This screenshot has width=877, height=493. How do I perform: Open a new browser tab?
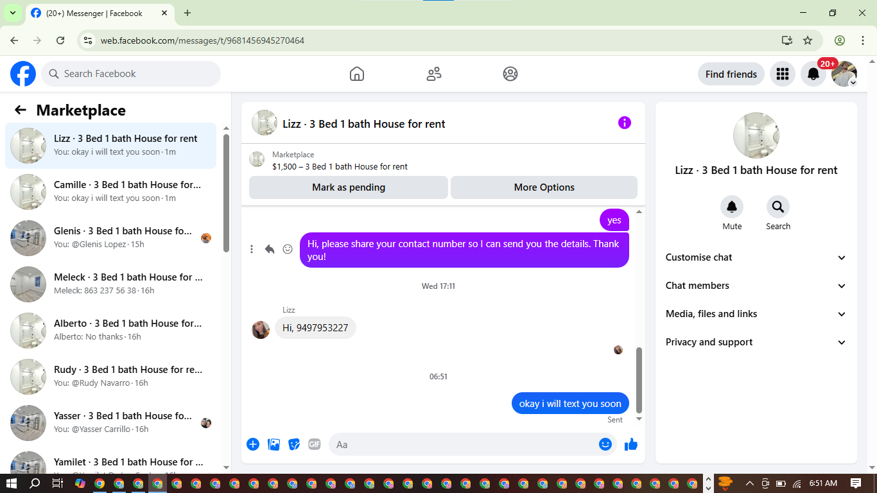pyautogui.click(x=187, y=13)
